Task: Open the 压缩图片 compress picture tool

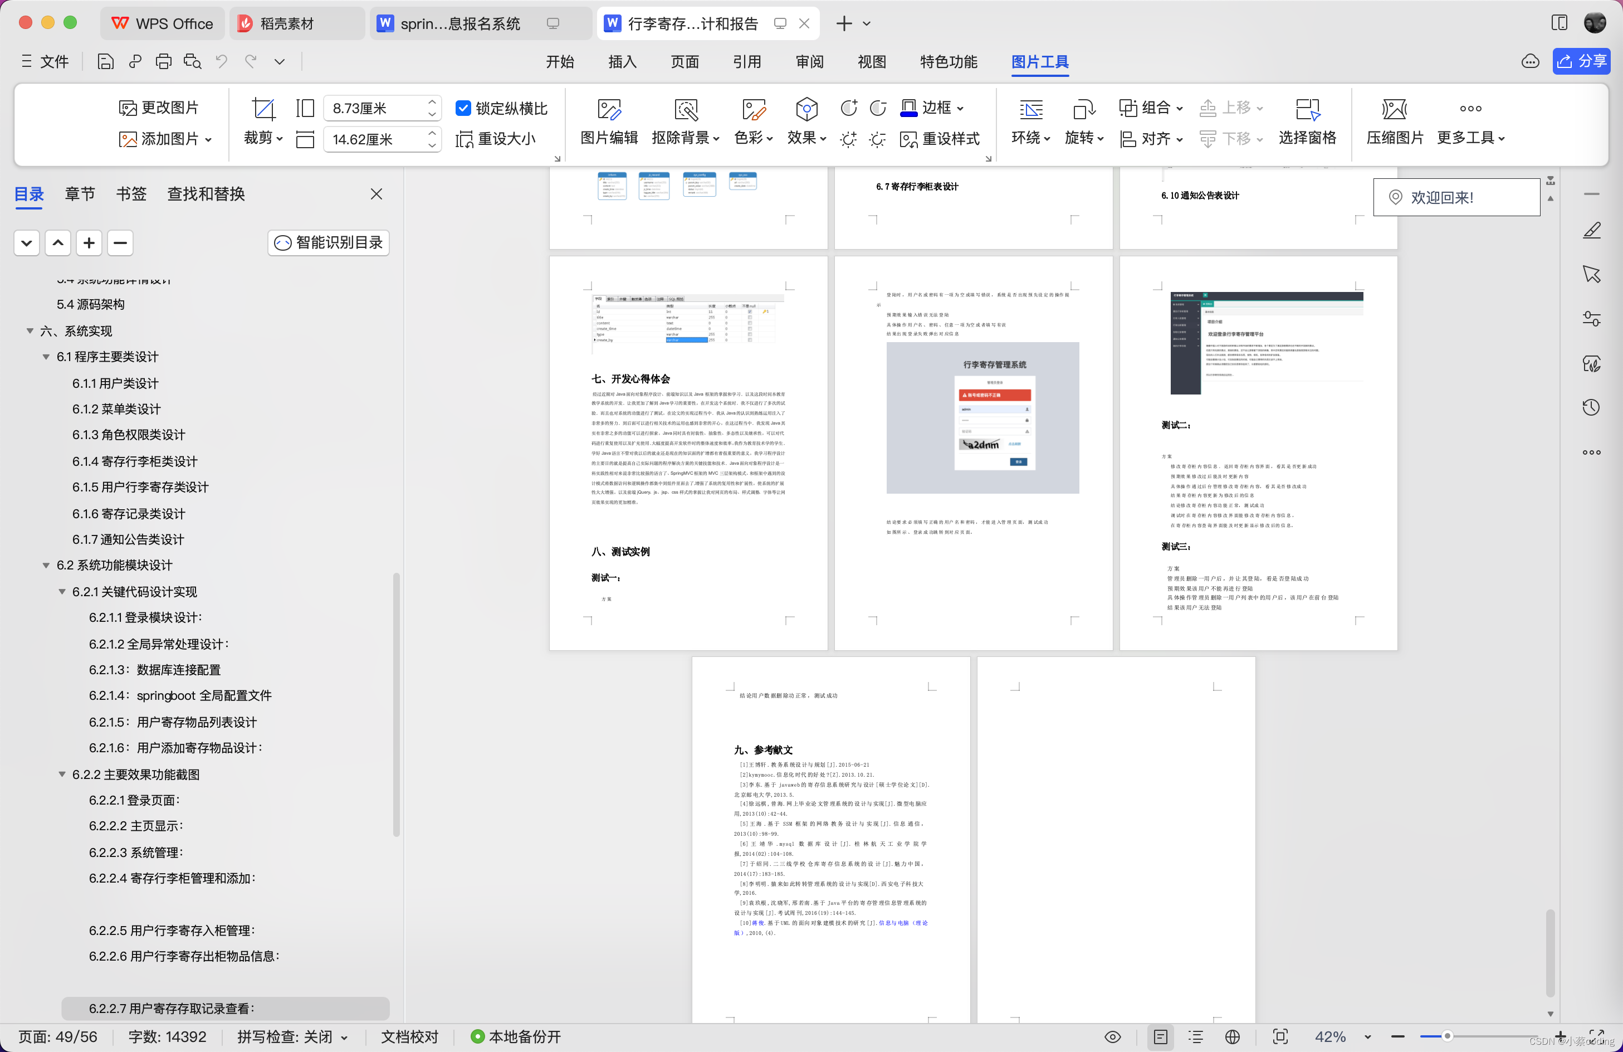Action: coord(1394,109)
